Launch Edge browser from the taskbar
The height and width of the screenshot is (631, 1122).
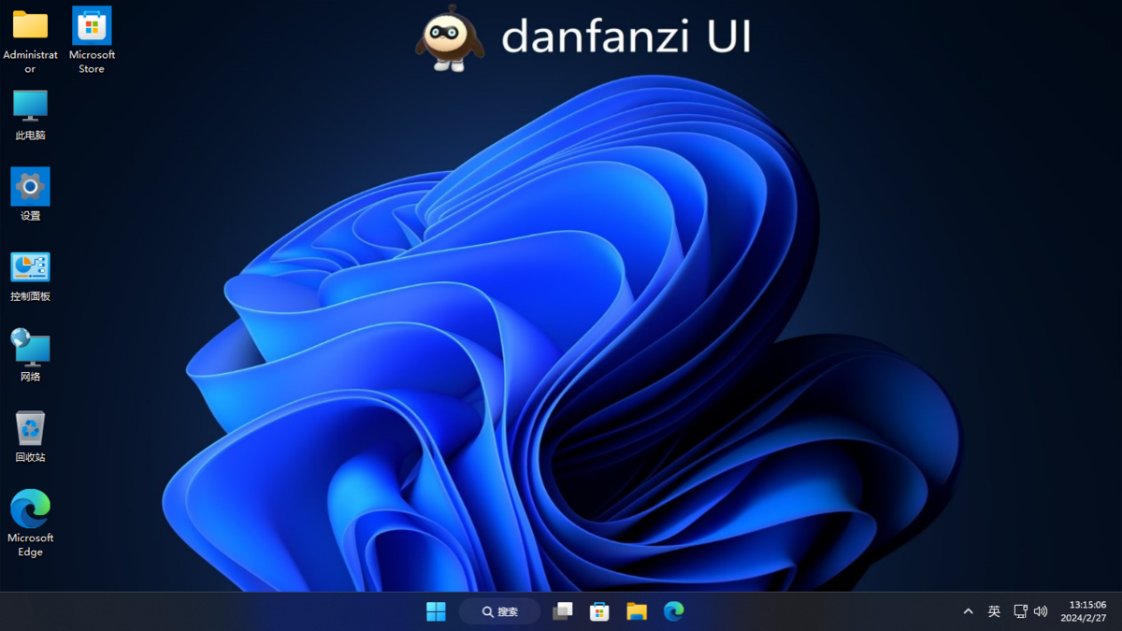click(x=673, y=611)
